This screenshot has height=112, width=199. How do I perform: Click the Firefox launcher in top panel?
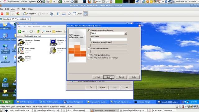(89, 2)
